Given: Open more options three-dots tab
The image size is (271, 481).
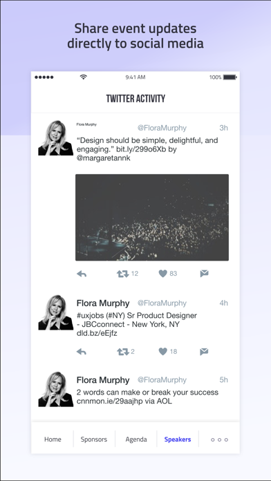Looking at the screenshot, I should tap(219, 440).
